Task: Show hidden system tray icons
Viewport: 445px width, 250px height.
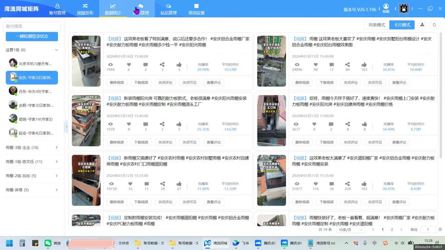Action: [346, 243]
